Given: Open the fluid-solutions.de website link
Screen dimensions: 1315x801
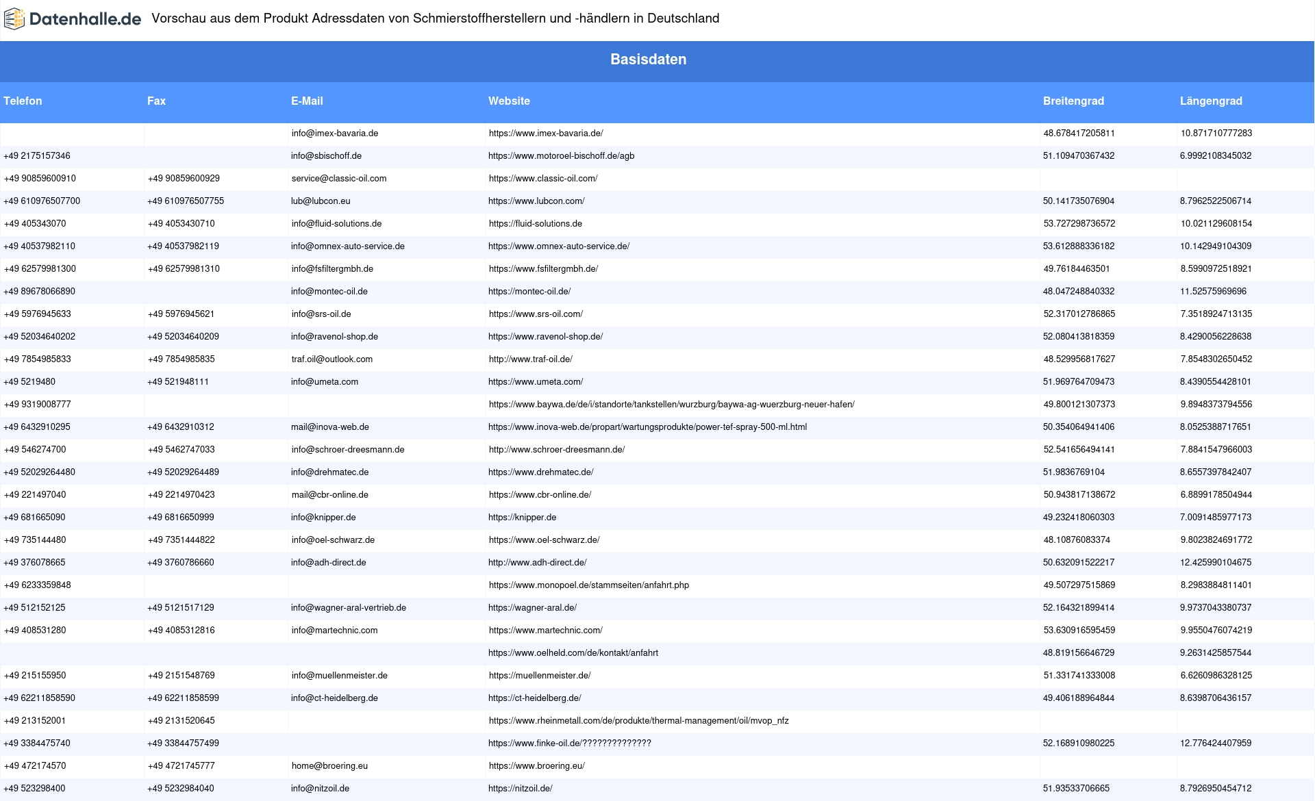Looking at the screenshot, I should [x=535, y=224].
